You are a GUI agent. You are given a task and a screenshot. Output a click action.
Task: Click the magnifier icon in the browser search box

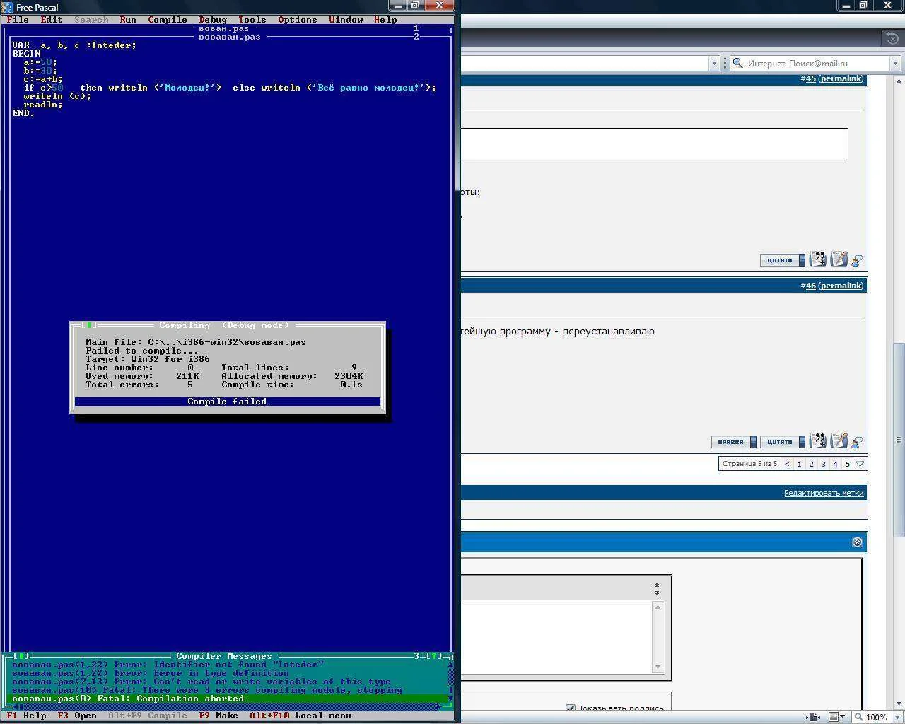(x=737, y=63)
